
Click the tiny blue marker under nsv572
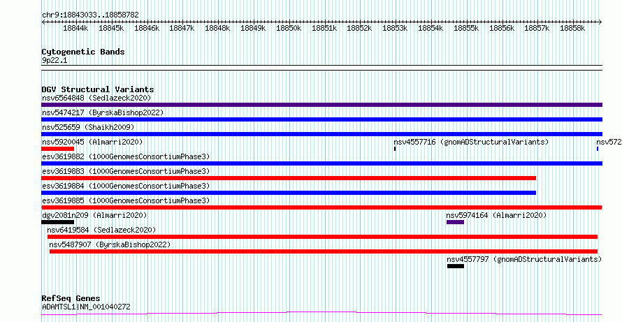598,149
